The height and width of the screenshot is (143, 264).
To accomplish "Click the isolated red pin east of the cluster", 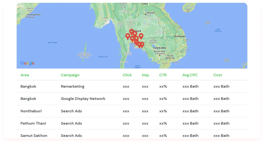I will [141, 36].
